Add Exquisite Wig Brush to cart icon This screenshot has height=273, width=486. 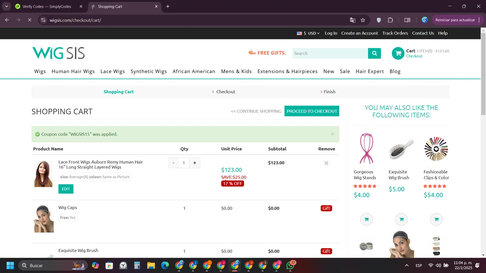(x=401, y=219)
